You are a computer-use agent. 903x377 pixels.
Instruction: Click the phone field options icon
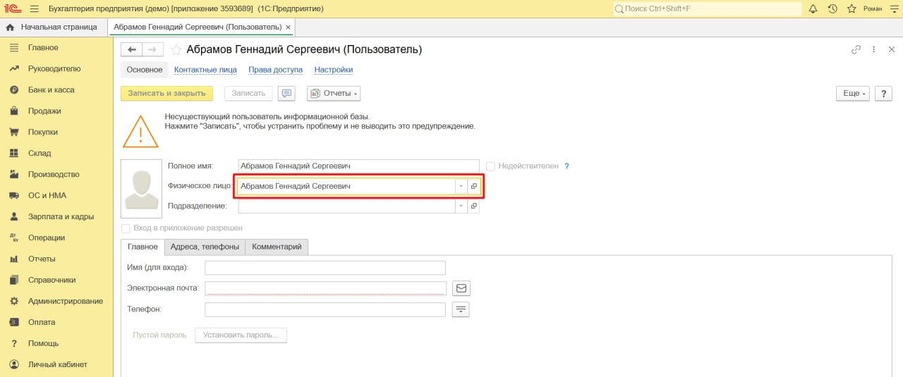pos(461,309)
